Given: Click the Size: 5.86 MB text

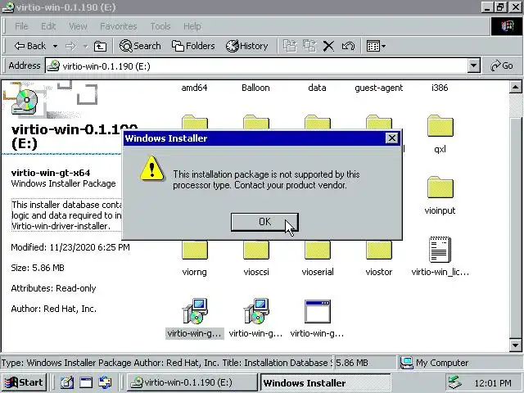Looking at the screenshot, I should click(38, 268).
